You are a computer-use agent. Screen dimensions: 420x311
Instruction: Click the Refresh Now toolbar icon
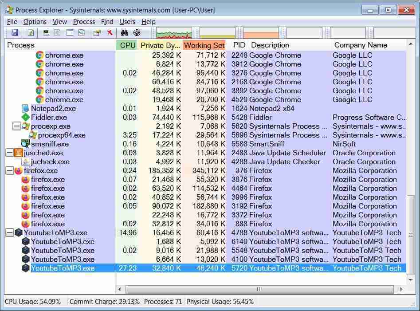(x=31, y=33)
